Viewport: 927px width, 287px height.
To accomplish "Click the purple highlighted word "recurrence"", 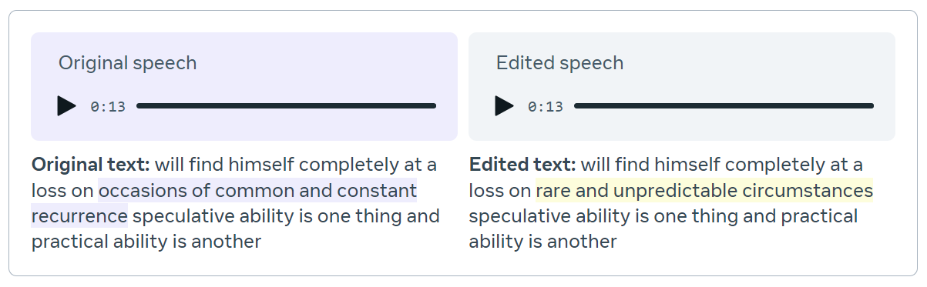I will (x=79, y=215).
